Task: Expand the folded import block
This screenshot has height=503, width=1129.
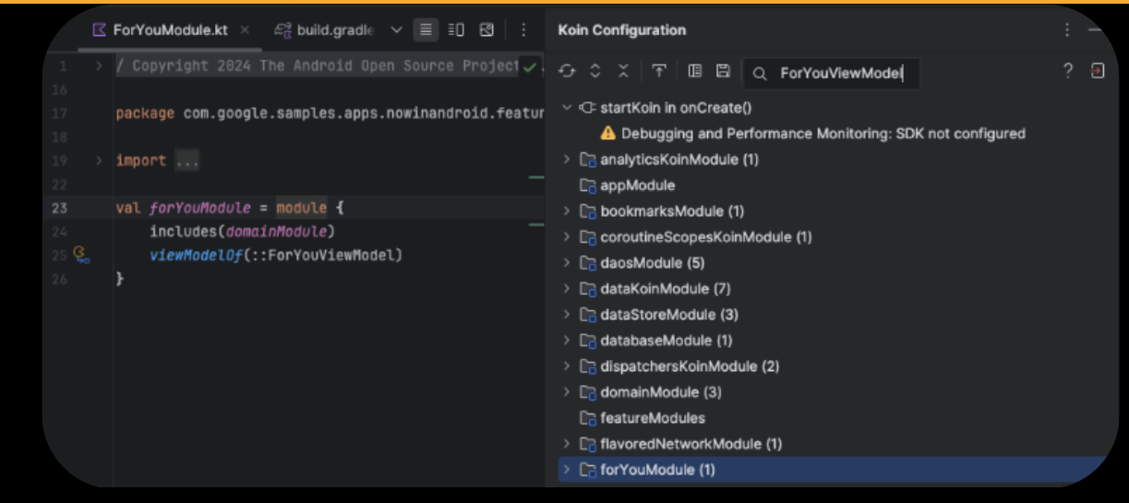Action: (x=99, y=161)
